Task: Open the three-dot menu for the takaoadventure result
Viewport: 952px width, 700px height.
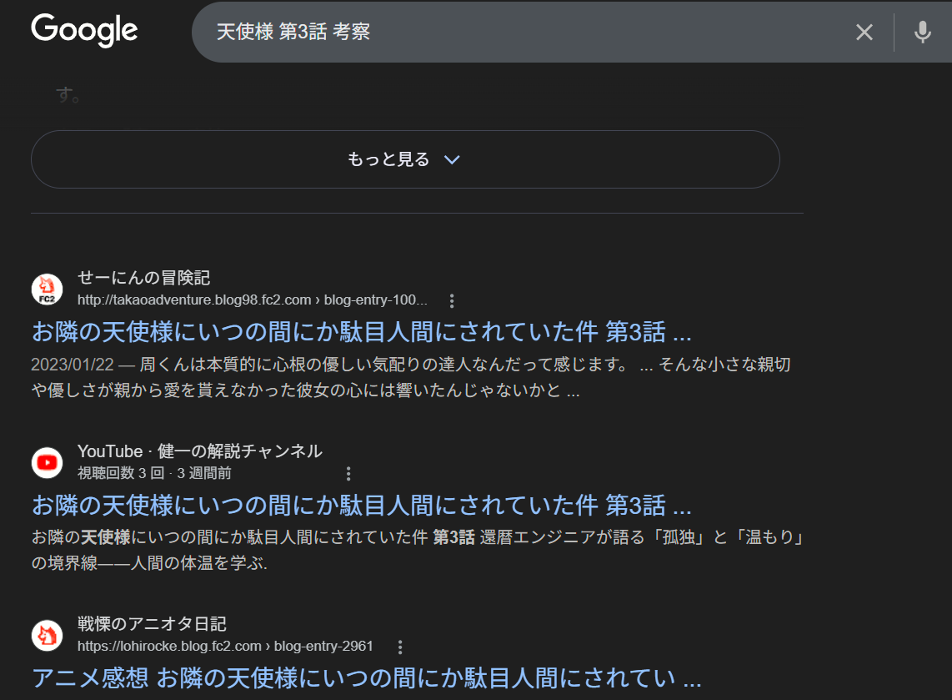Action: [x=452, y=300]
